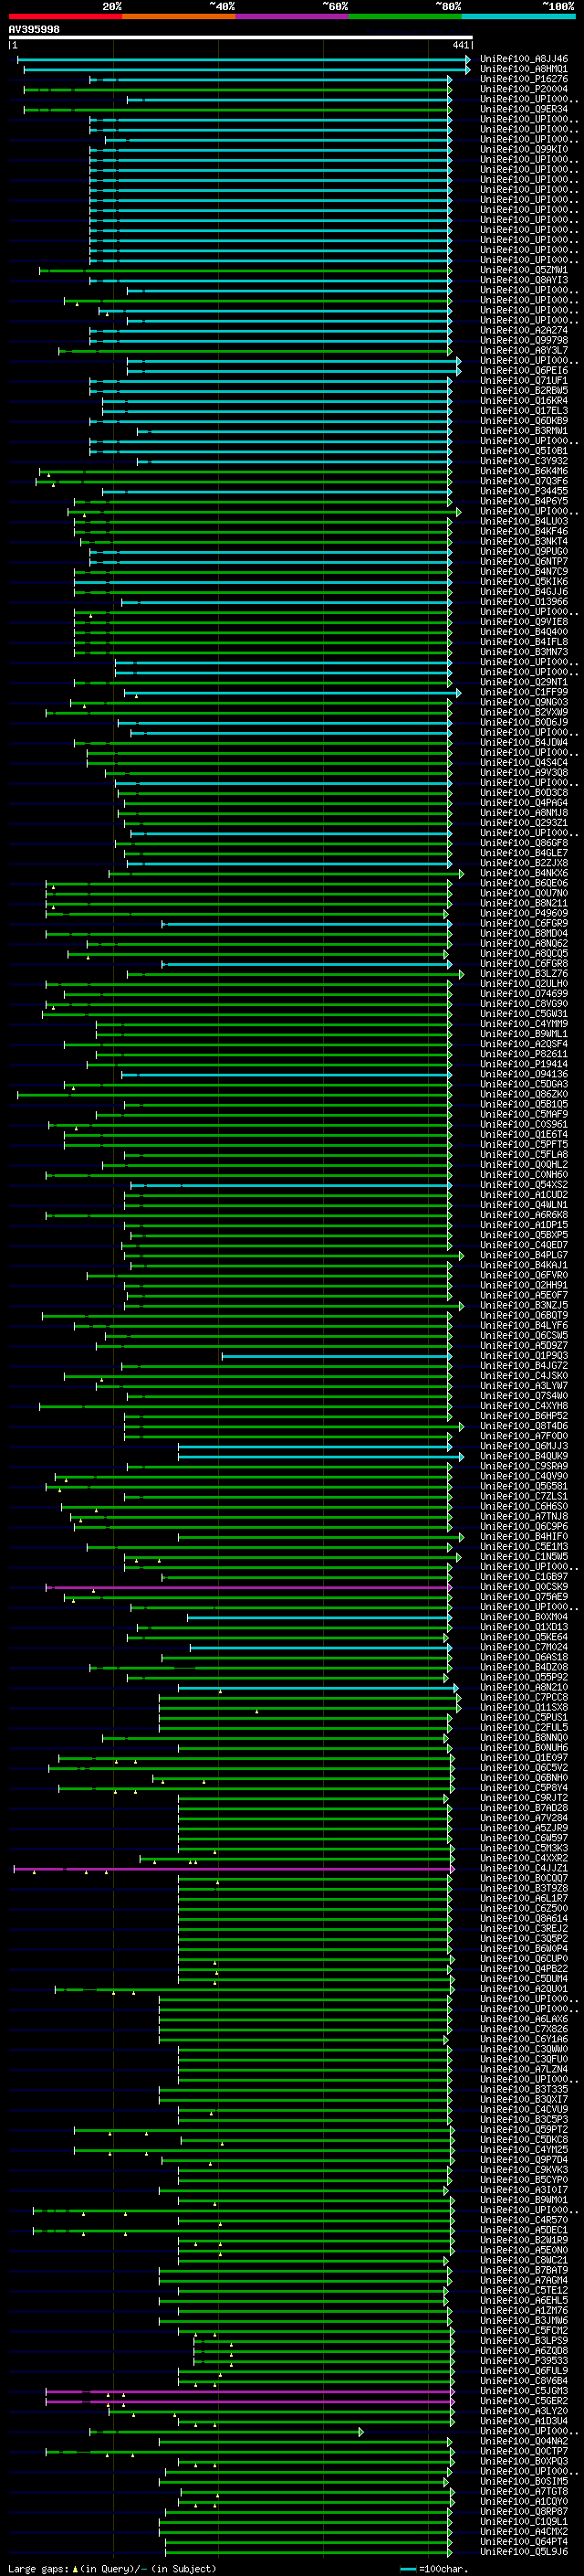Select hit label UniRef100_B3T928
Screen dimensions: 584x2576
(x=524, y=1888)
